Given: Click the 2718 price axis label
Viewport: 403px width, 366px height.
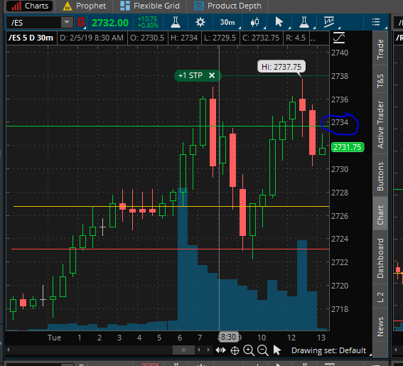Looking at the screenshot, I should click(340, 309).
